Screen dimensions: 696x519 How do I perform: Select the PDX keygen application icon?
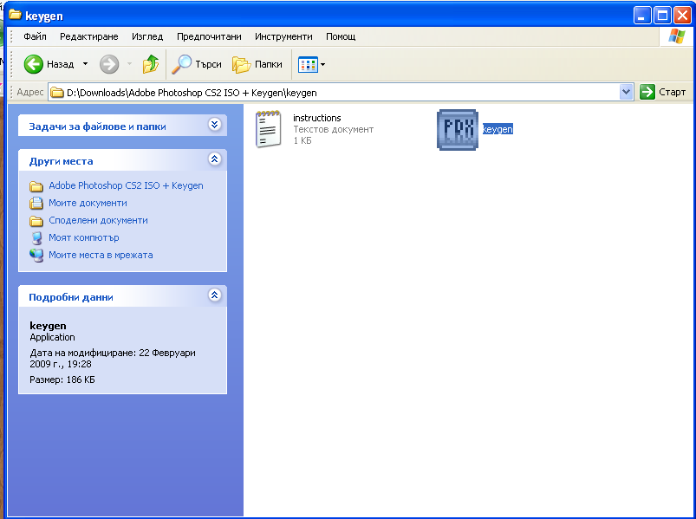click(458, 130)
